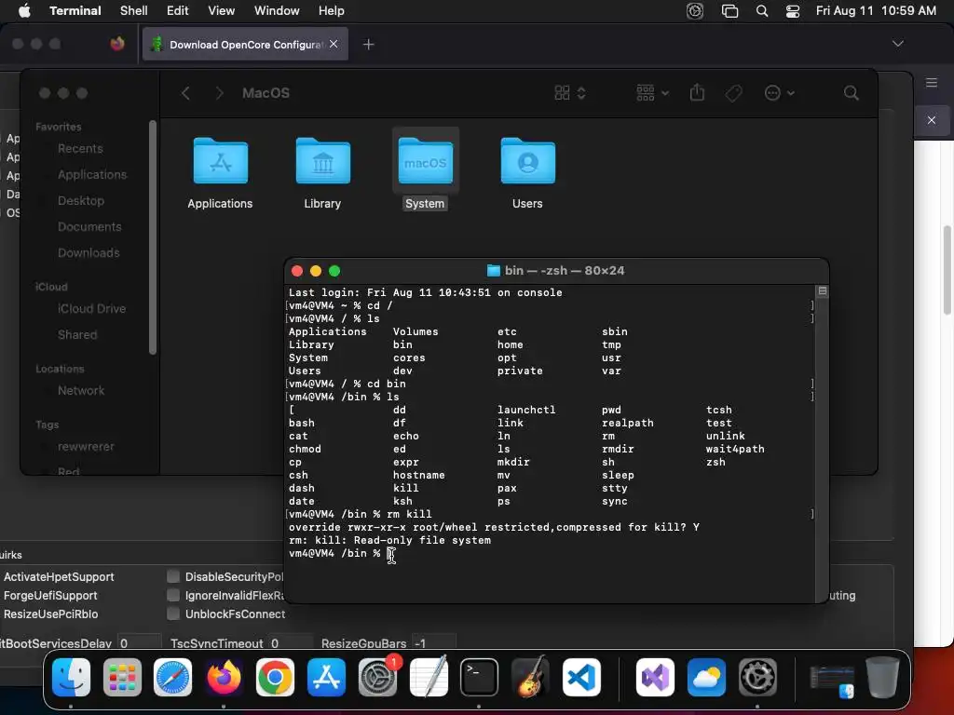Toggle the UnblockFsConnect checkbox
The width and height of the screenshot is (954, 715).
[173, 614]
